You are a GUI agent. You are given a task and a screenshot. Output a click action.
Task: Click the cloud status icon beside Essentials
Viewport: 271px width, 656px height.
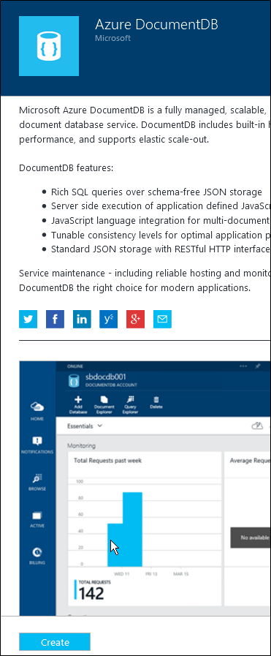pos(258,426)
